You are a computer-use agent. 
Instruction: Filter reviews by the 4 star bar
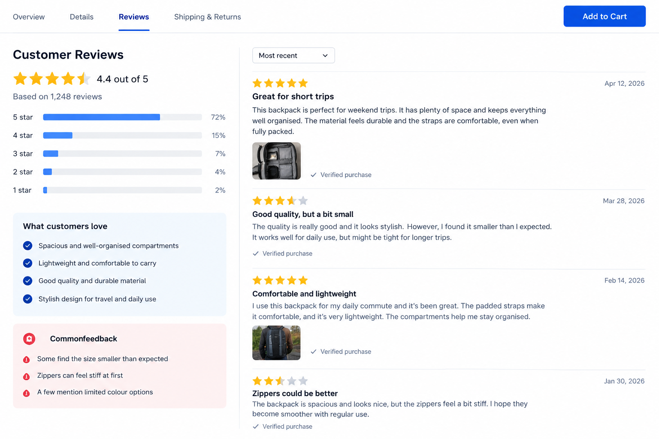pyautogui.click(x=122, y=135)
